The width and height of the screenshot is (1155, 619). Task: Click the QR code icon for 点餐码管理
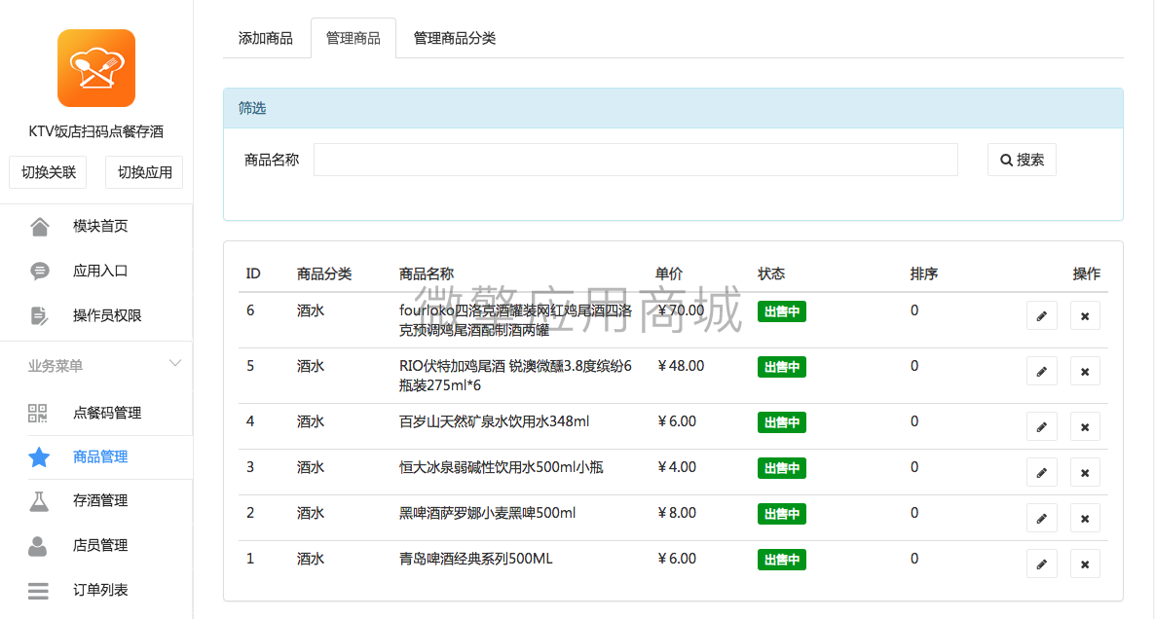point(38,413)
